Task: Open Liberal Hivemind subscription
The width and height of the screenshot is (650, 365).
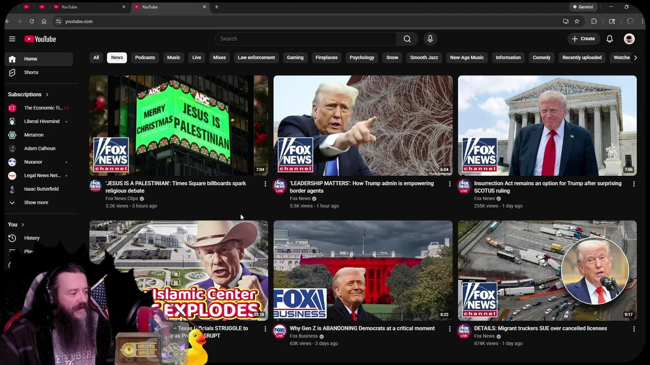Action: pos(39,122)
